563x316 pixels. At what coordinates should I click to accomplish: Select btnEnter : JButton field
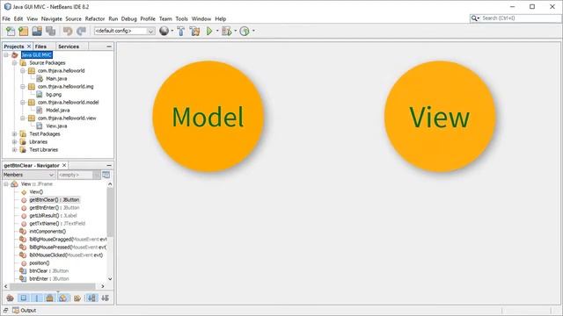[49, 279]
